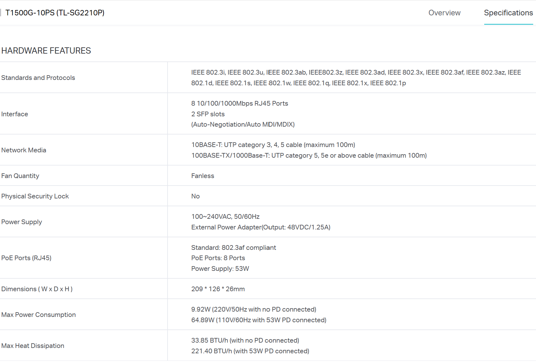Click the 'Power Supply: 53W' text

220,269
